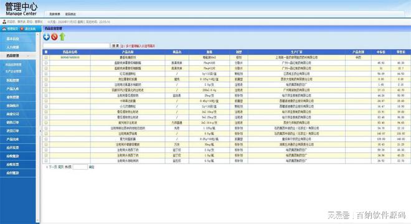Expand the 人力资源 sidebar section

click(x=18, y=47)
